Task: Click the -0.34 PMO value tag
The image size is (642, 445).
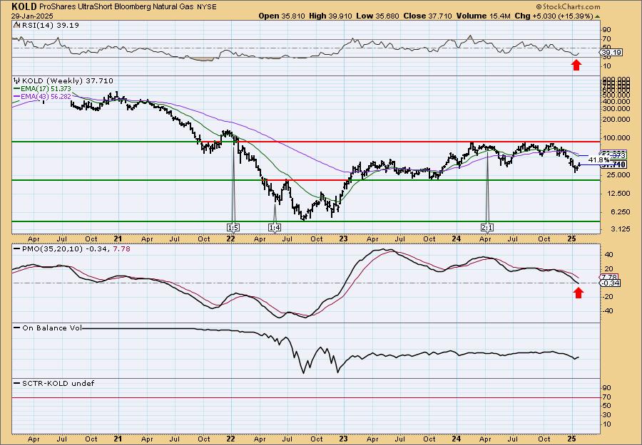Action: tap(611, 283)
